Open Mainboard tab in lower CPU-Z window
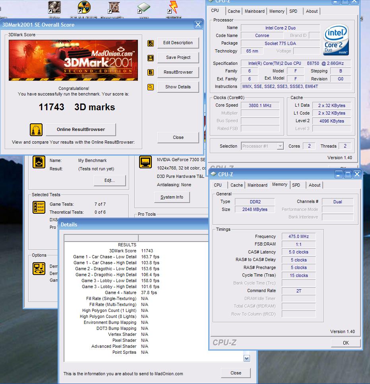The image size is (370, 384). click(257, 185)
